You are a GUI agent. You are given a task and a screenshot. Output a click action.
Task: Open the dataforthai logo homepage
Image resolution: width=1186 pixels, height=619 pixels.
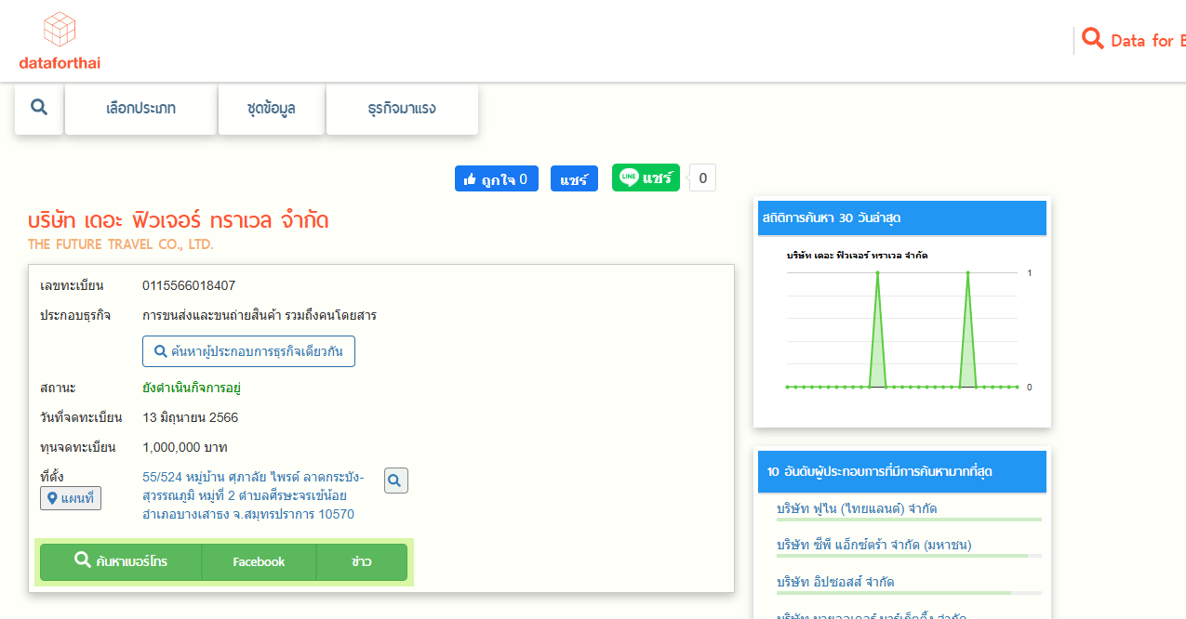pos(60,41)
